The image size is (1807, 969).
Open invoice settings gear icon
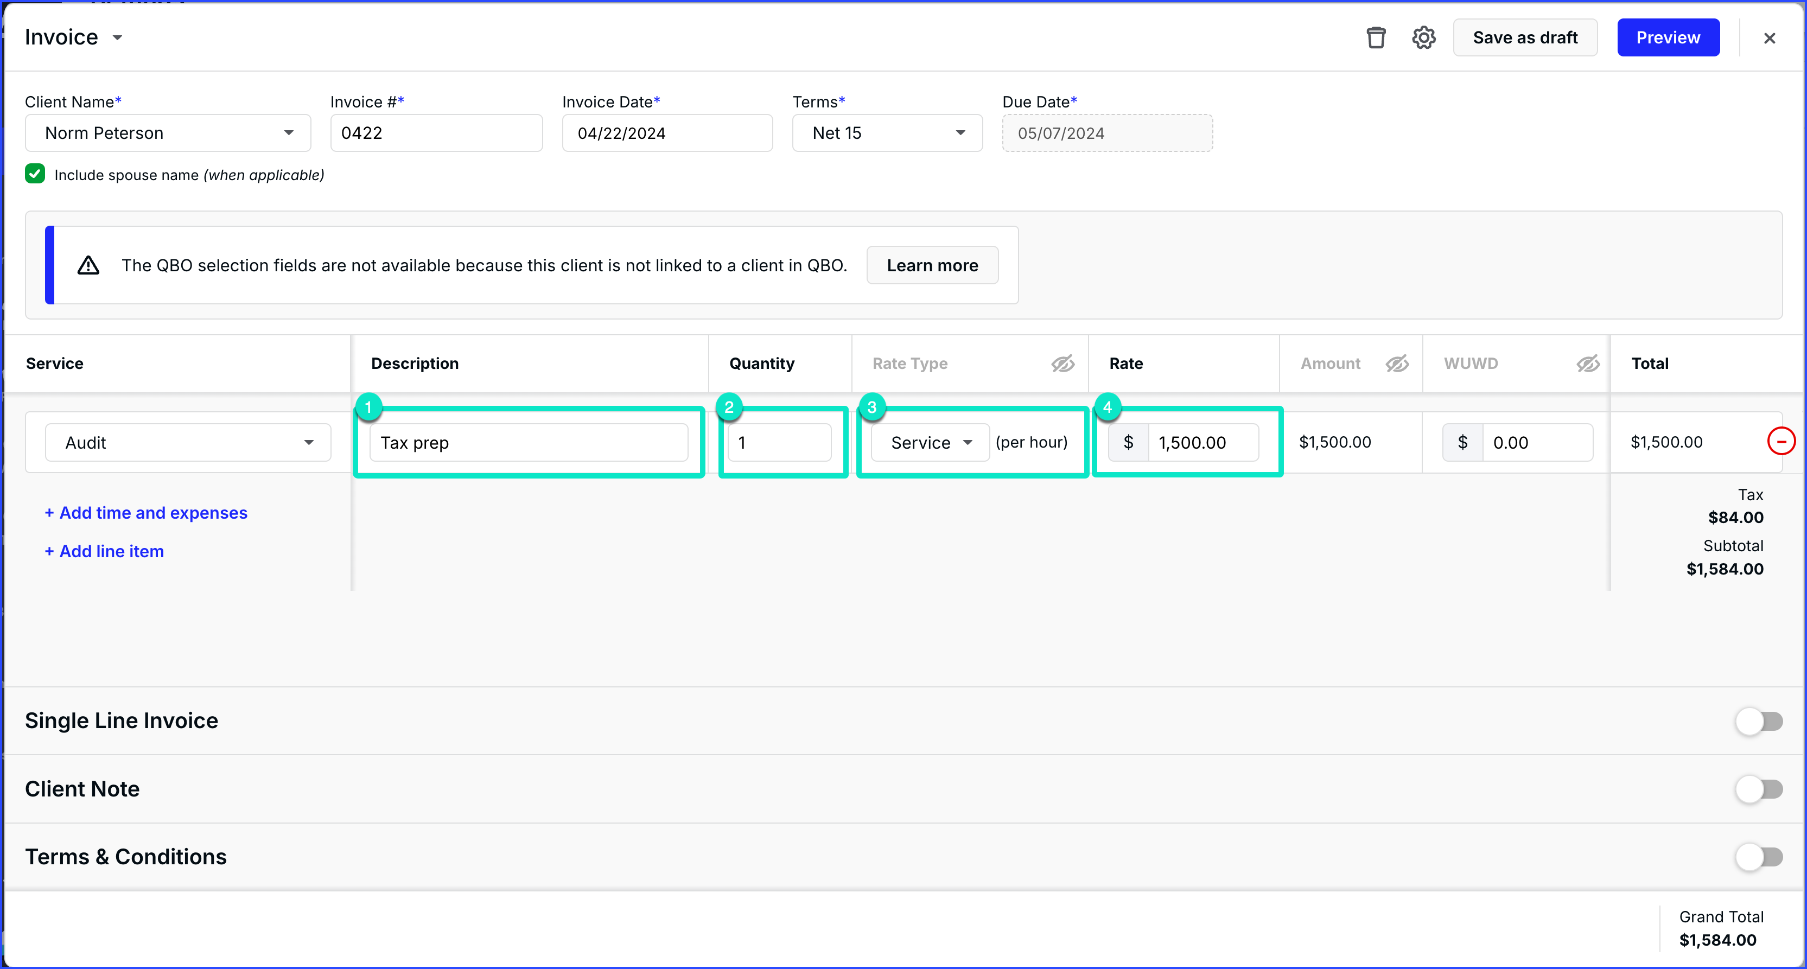coord(1423,37)
